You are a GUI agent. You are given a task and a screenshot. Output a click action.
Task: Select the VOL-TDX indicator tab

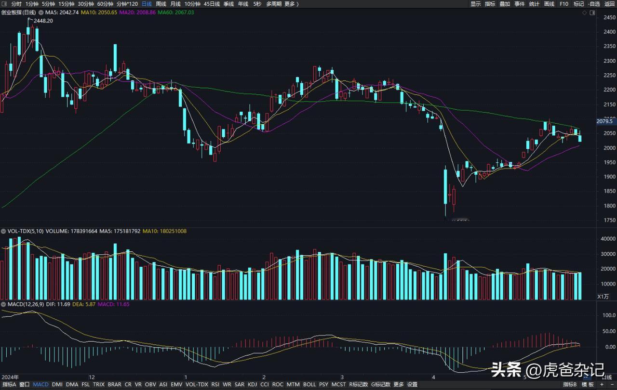point(197,385)
